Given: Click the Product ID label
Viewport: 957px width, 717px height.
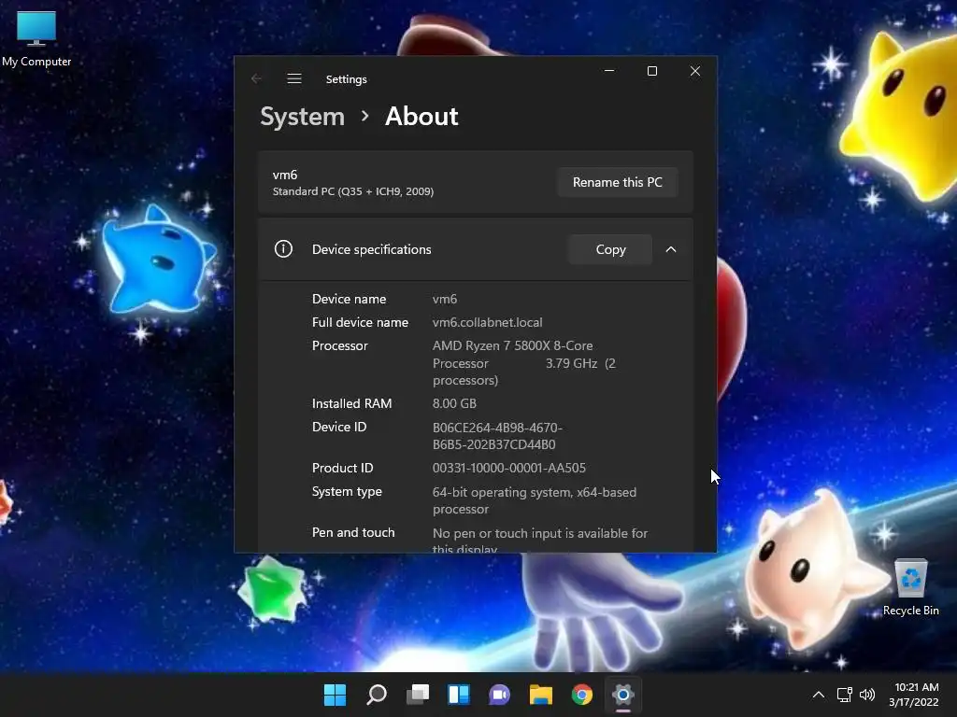Looking at the screenshot, I should coord(342,468).
